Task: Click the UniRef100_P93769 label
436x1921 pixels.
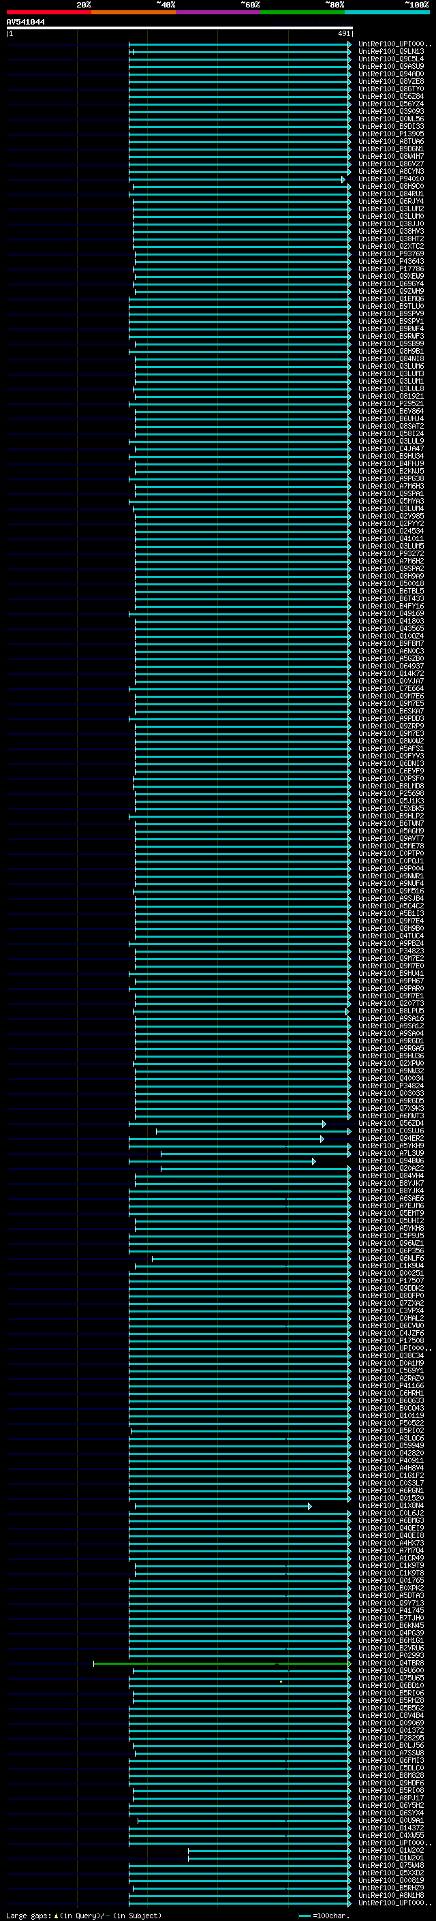Action: coord(390,253)
